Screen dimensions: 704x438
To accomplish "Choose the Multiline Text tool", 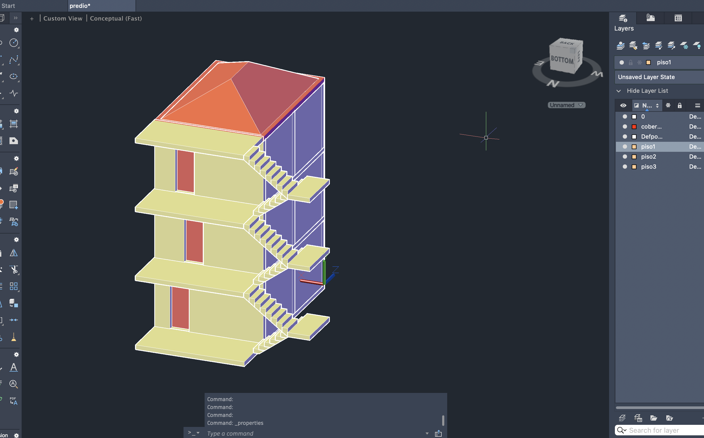I will pos(13,367).
